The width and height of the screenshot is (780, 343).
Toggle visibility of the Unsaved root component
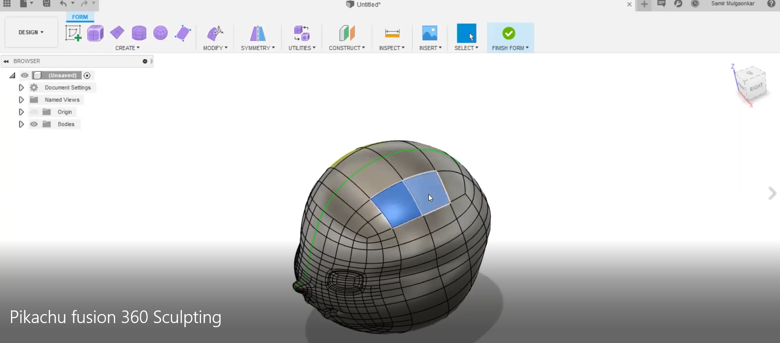click(x=25, y=75)
